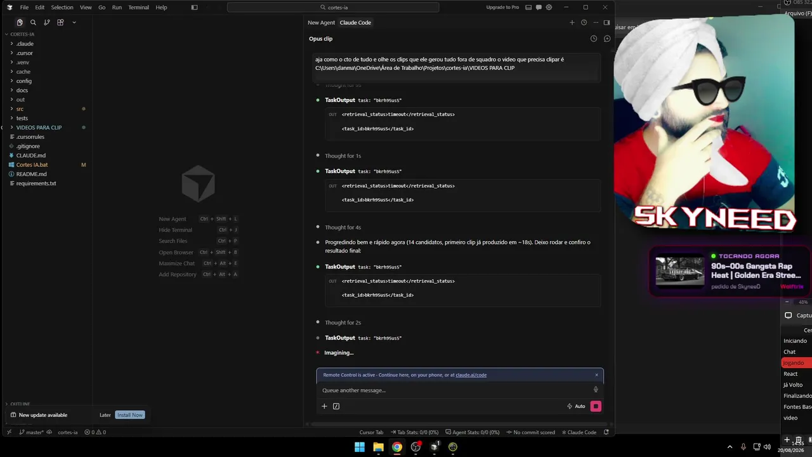Expand the docs folder
The image size is (812, 457).
(22, 90)
